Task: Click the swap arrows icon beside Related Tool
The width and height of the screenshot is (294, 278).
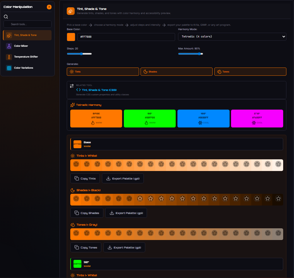Action: 72,86
